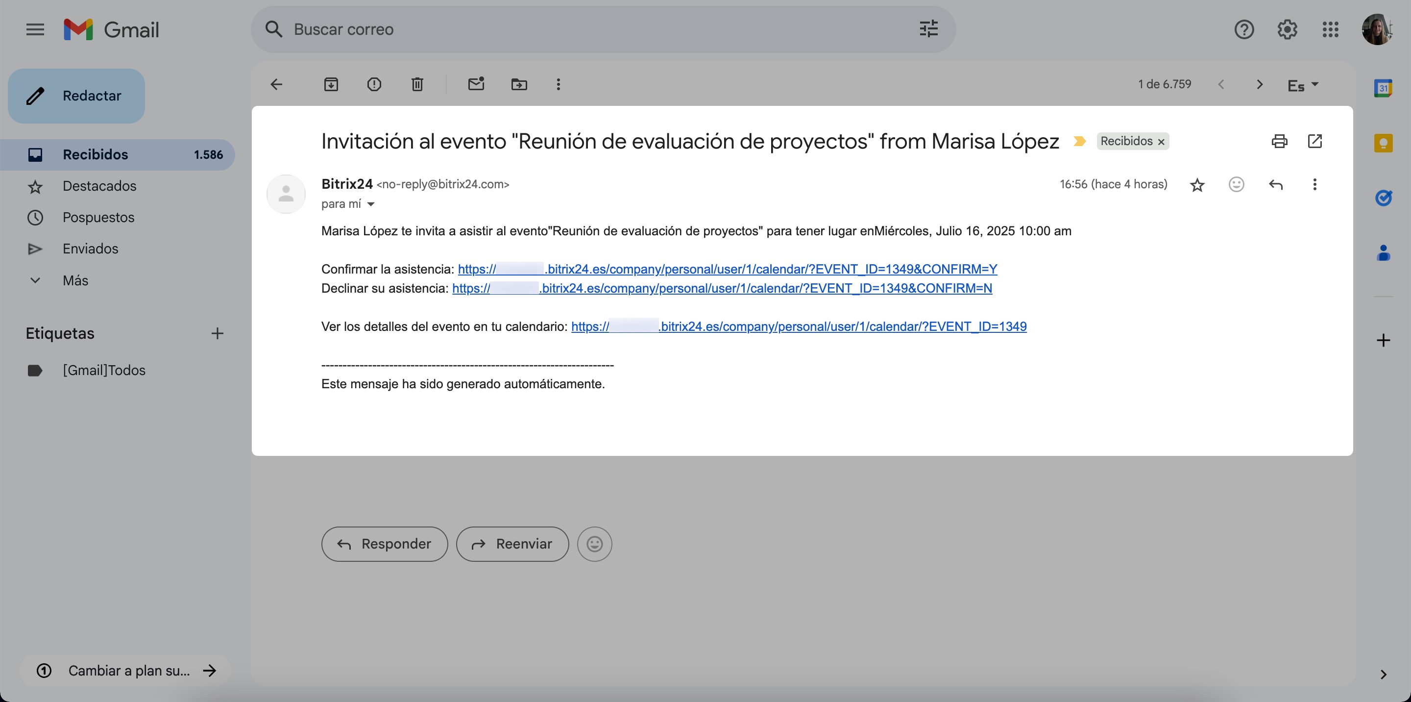Open Google Keep side panel

1383,144
